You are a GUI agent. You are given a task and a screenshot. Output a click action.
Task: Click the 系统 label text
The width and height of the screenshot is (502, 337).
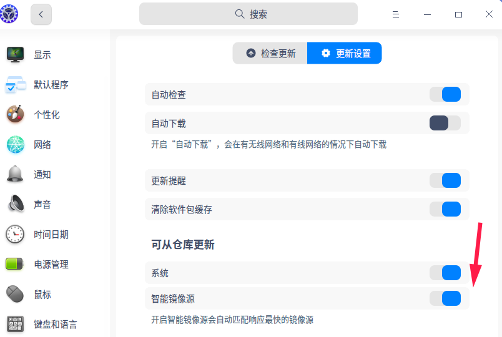(x=160, y=273)
